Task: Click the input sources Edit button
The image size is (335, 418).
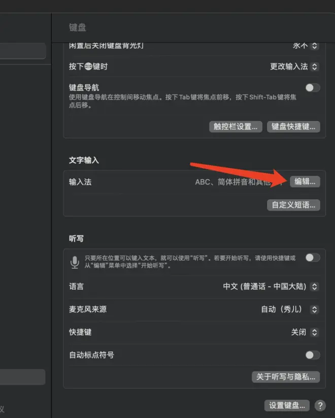Action: [305, 182]
